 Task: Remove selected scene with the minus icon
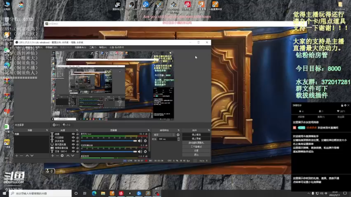point(21,155)
